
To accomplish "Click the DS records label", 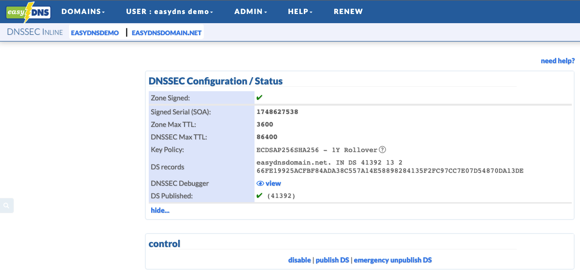I will click(168, 167).
